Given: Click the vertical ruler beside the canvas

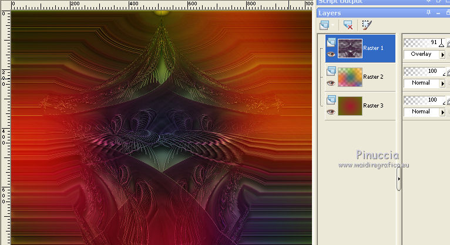Looking at the screenshot, I should tap(5, 127).
